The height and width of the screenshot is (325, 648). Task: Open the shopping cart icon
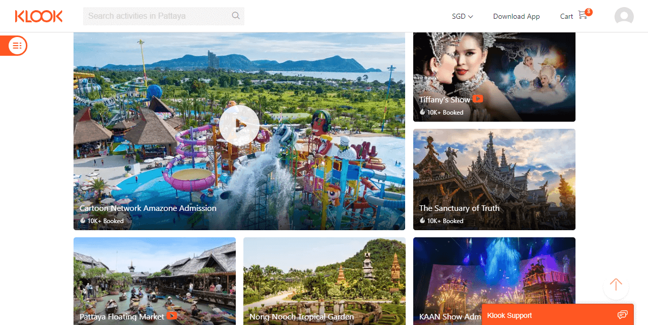[583, 15]
